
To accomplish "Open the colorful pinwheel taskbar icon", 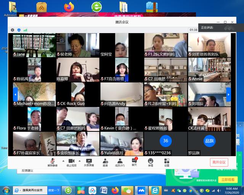I will tap(81, 190).
